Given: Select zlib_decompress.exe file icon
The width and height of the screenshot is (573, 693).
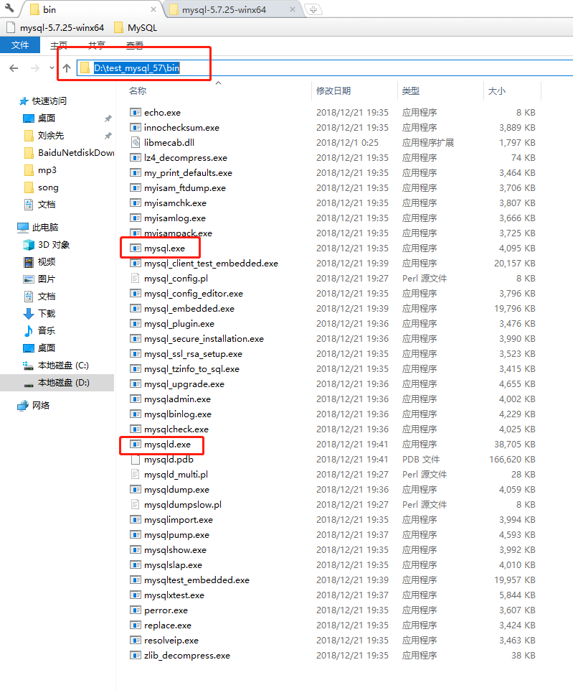Looking at the screenshot, I should tap(135, 656).
